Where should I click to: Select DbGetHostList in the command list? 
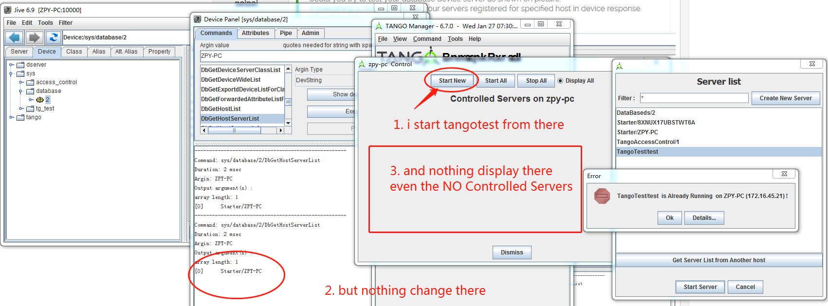[242, 109]
